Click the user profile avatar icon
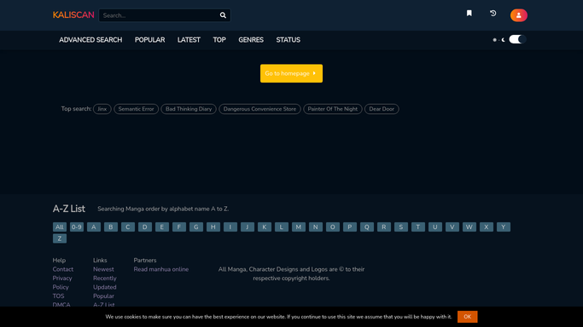 click(519, 15)
